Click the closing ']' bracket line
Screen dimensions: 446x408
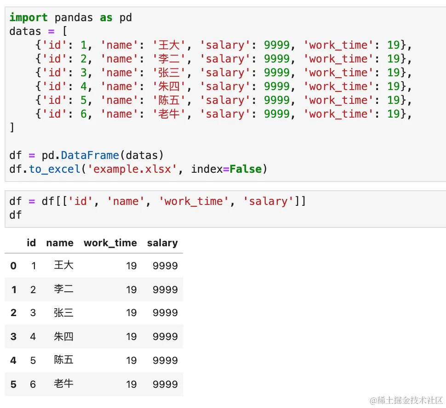(x=11, y=128)
